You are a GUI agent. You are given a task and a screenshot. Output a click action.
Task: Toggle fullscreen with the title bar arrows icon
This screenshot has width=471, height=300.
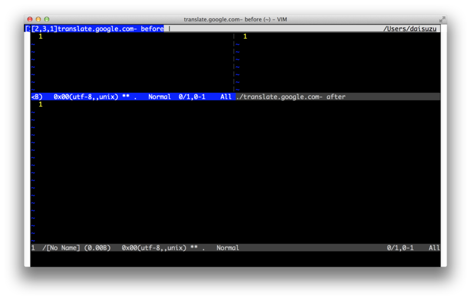click(442, 19)
